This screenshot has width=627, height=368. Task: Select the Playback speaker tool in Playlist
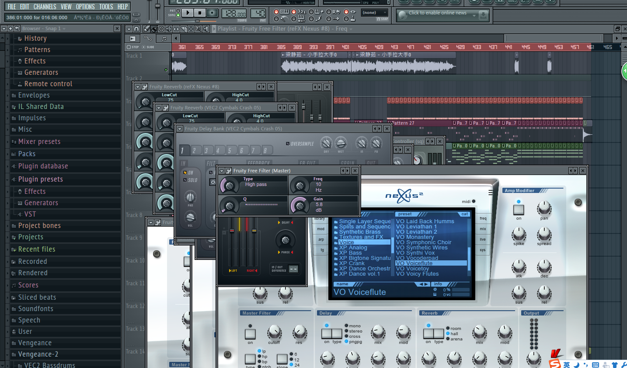pos(206,29)
